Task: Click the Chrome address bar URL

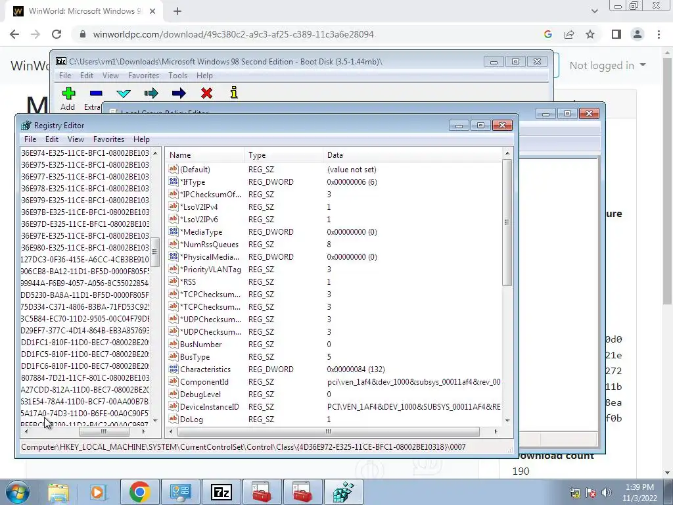Action: (233, 34)
